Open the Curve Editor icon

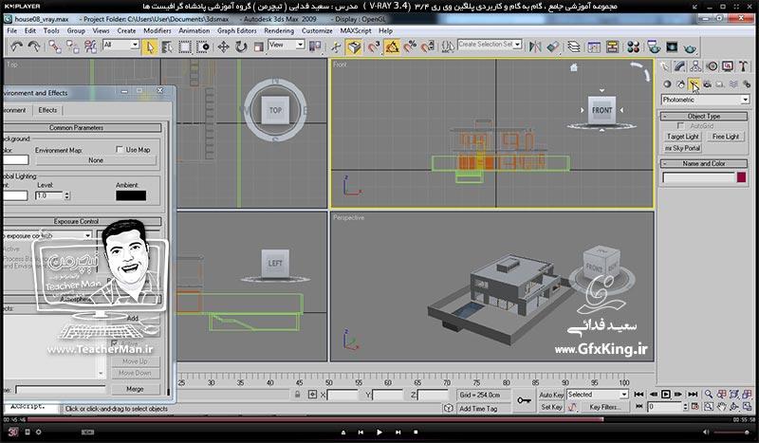click(x=594, y=47)
